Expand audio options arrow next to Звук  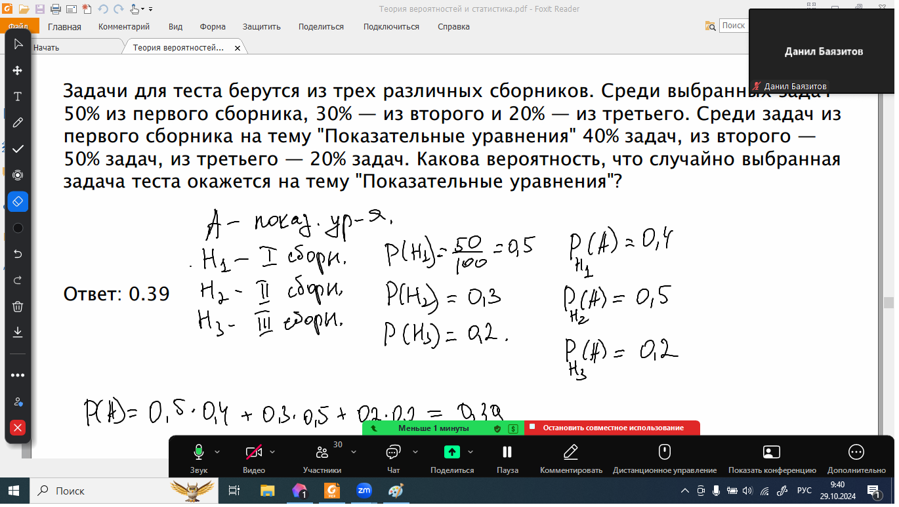[x=217, y=452]
